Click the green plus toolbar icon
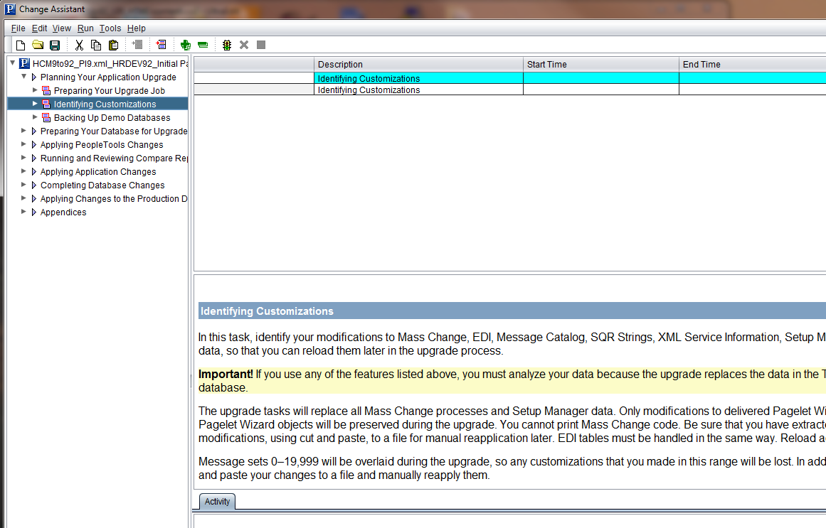826x528 pixels. tap(186, 45)
